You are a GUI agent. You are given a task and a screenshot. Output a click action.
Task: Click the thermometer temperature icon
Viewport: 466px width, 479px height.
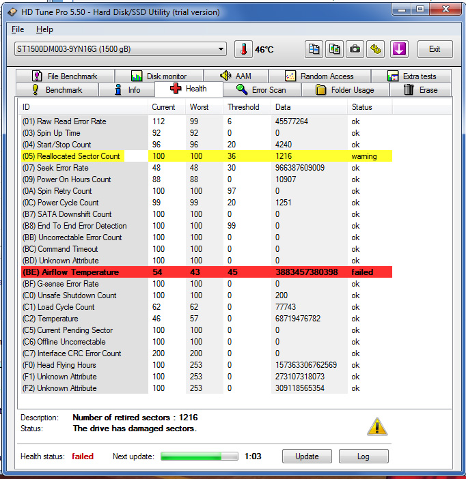(x=243, y=49)
